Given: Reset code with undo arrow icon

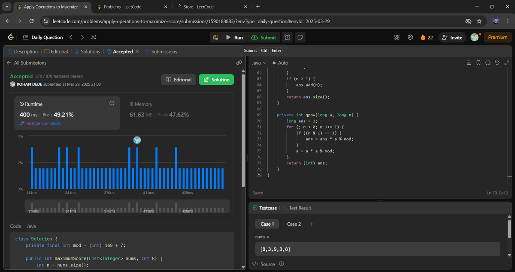Looking at the screenshot, I should point(497,63).
